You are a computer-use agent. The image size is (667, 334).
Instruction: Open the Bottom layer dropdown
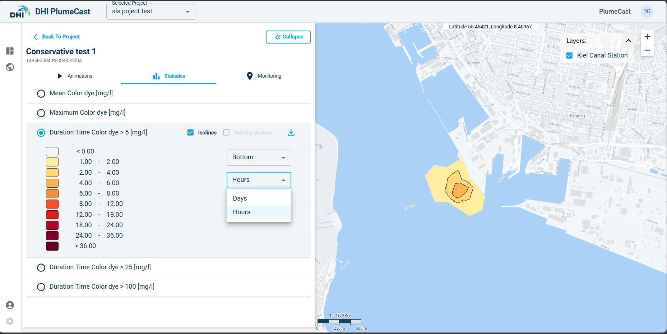pyautogui.click(x=259, y=157)
